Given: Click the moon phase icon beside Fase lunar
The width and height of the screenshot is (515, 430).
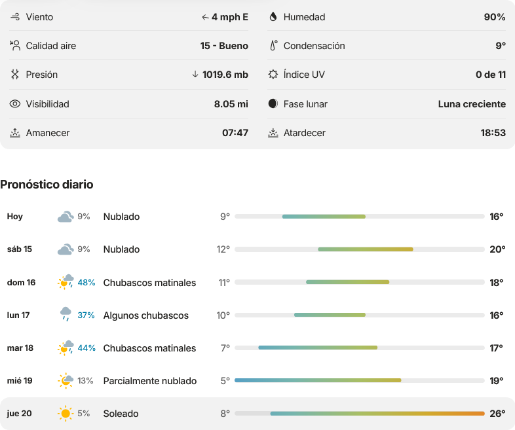Looking at the screenshot, I should (273, 103).
